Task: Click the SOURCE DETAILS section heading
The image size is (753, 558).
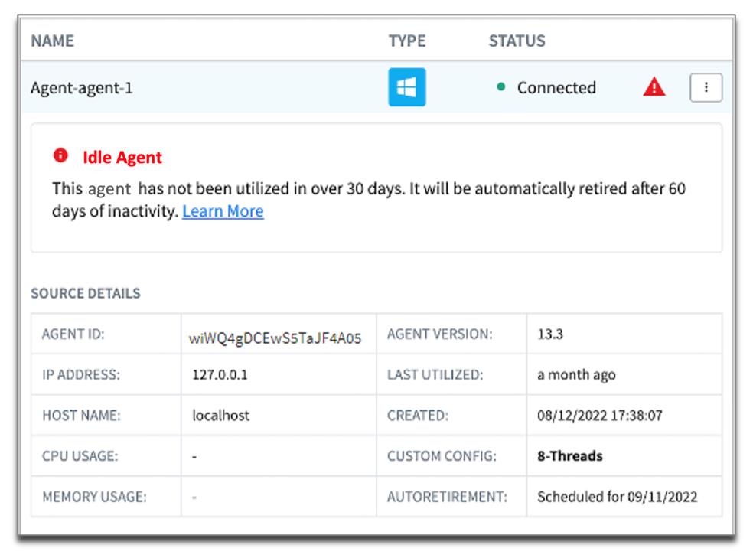Action: click(86, 293)
